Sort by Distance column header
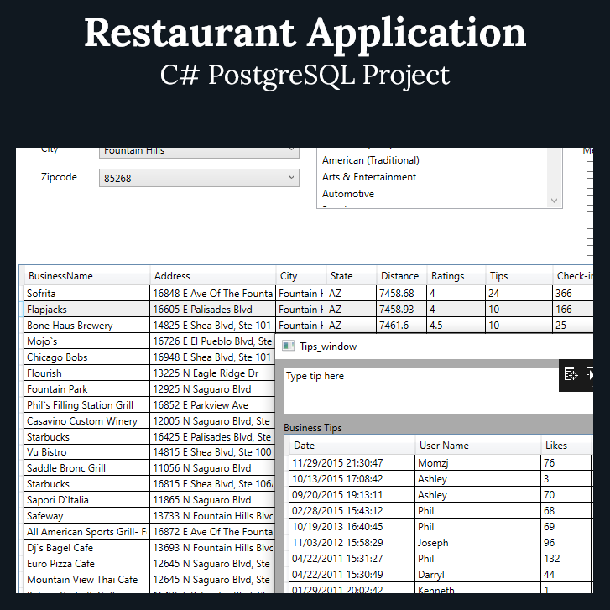Image resolution: width=610 pixels, height=610 pixels. [x=402, y=276]
